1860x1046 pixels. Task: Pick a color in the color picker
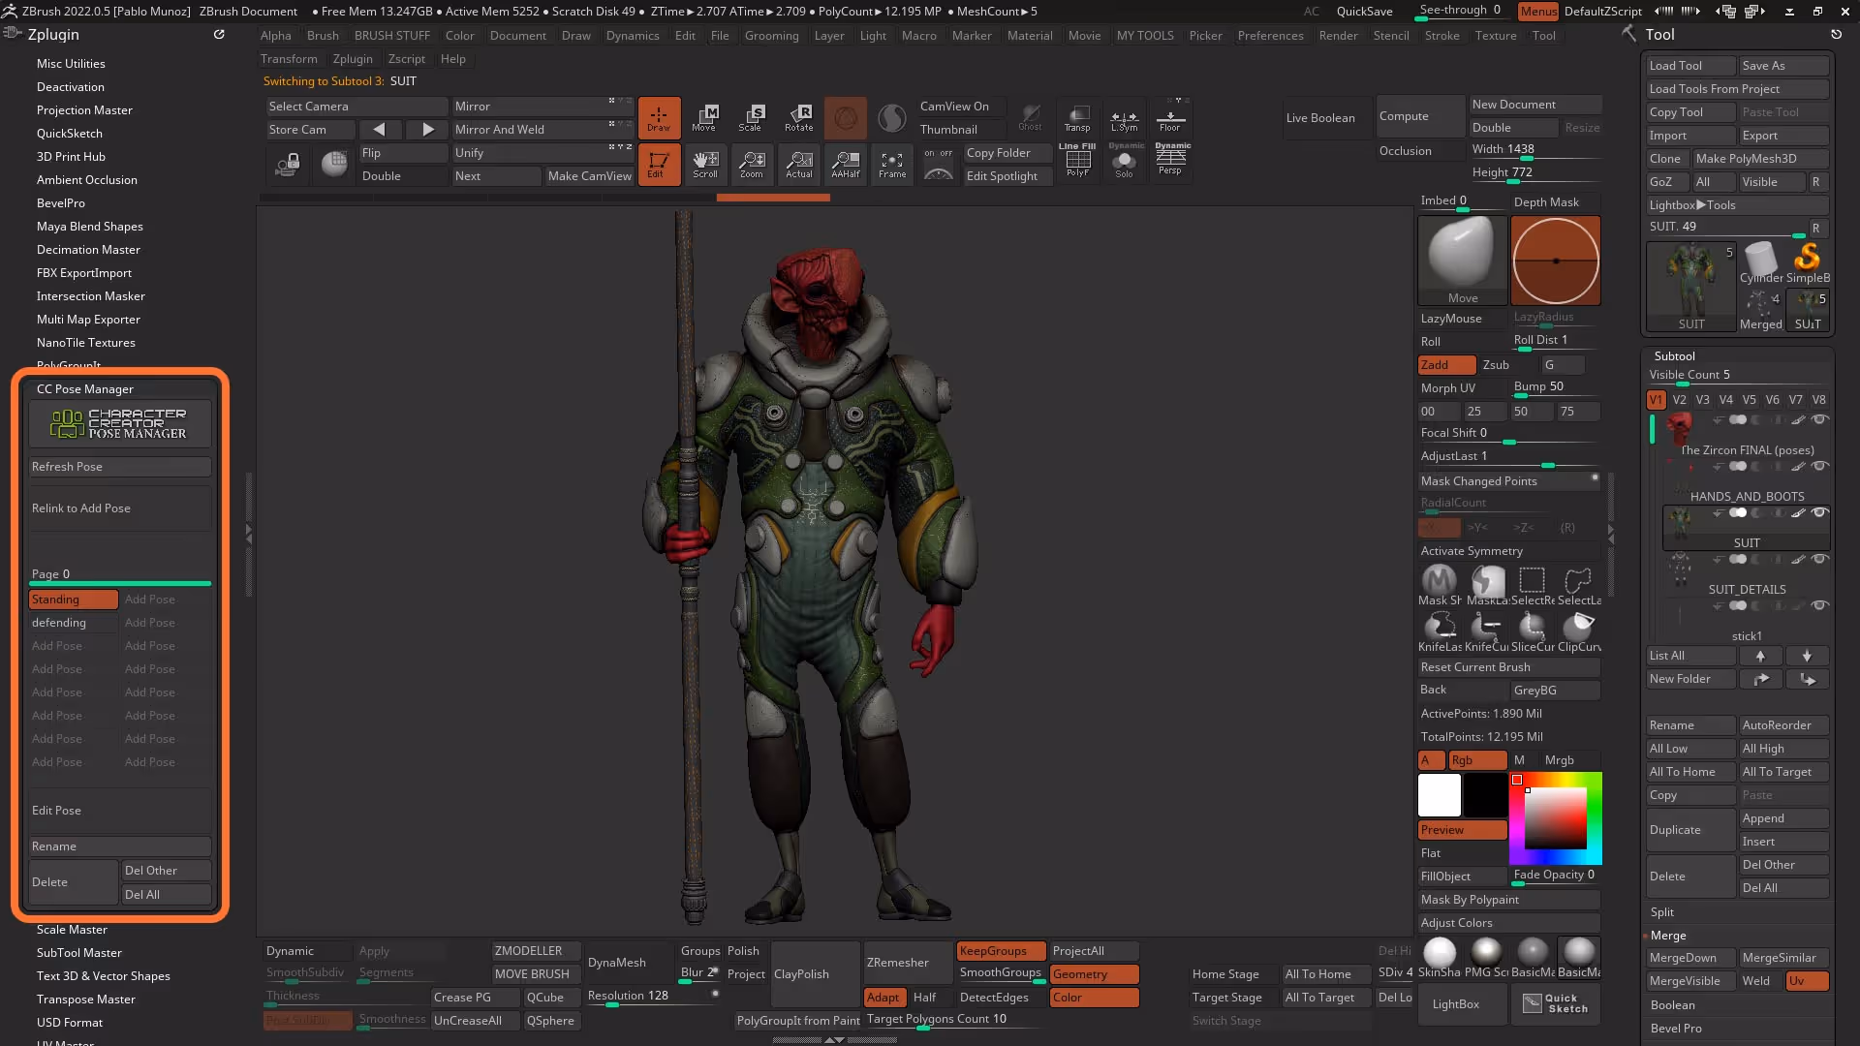point(1556,818)
